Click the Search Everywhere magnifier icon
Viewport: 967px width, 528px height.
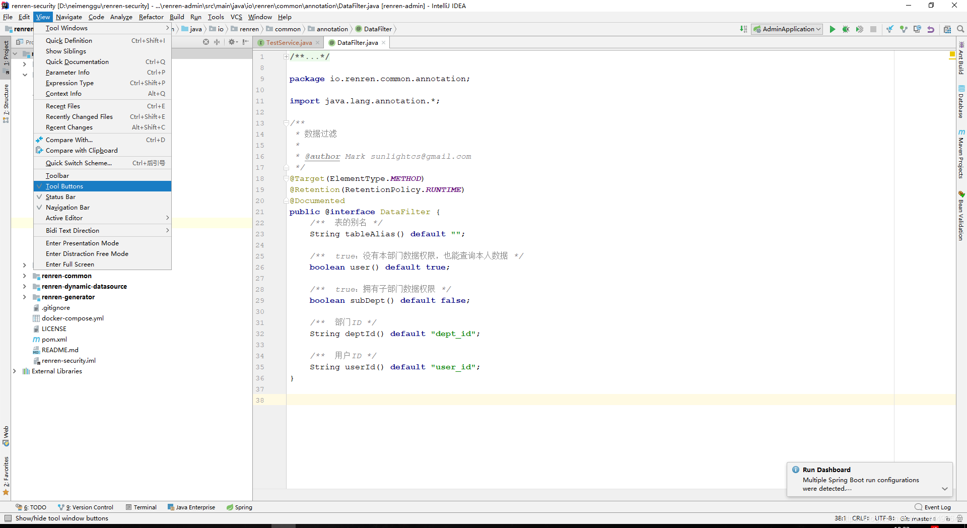pyautogui.click(x=960, y=29)
